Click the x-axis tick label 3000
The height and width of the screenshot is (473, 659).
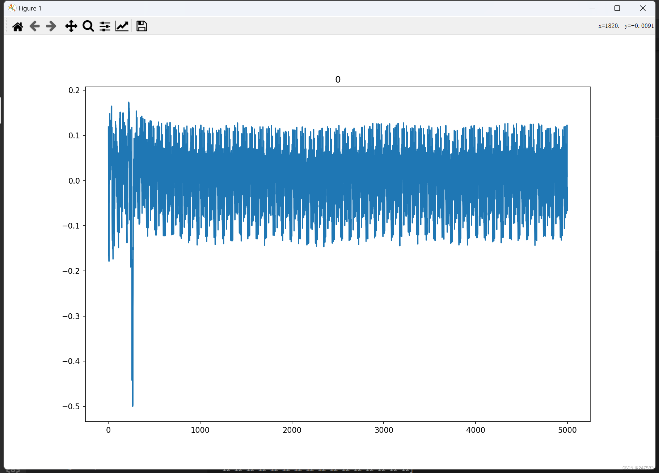click(x=384, y=430)
